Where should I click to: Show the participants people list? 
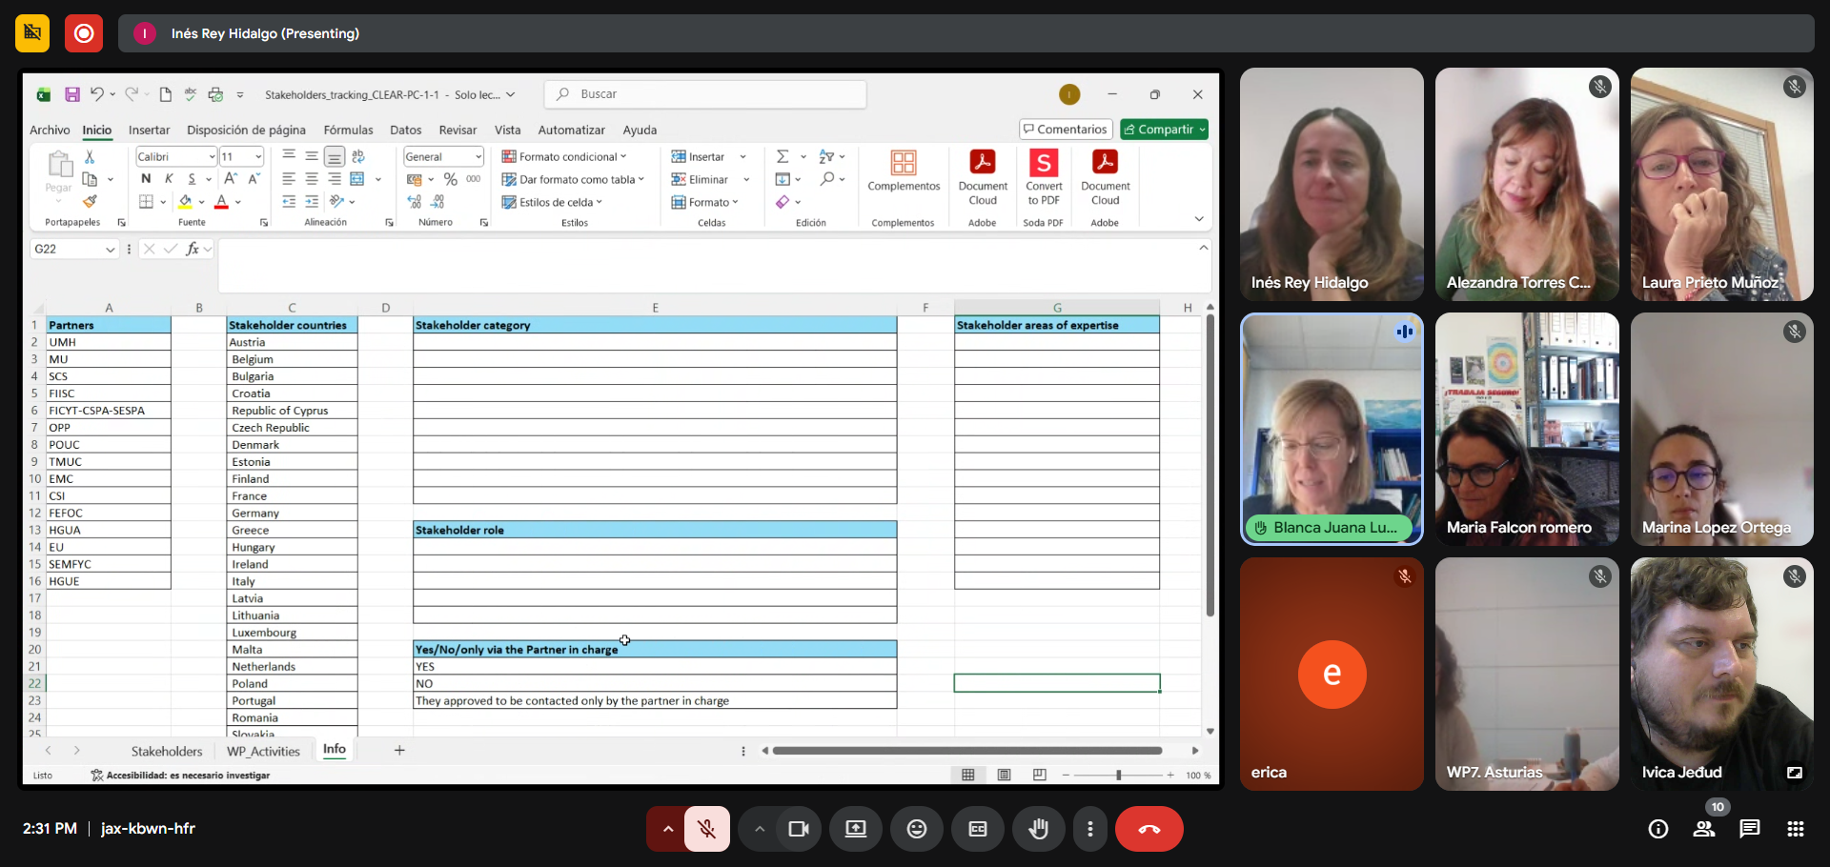point(1703,829)
